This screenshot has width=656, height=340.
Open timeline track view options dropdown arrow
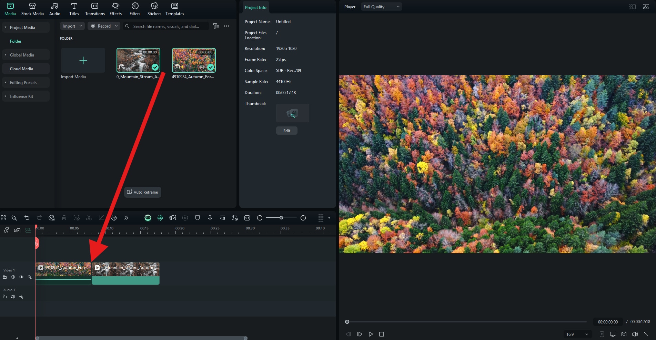click(x=329, y=218)
